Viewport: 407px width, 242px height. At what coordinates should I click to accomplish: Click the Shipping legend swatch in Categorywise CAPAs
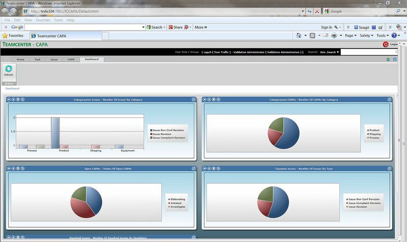[x=368, y=134]
